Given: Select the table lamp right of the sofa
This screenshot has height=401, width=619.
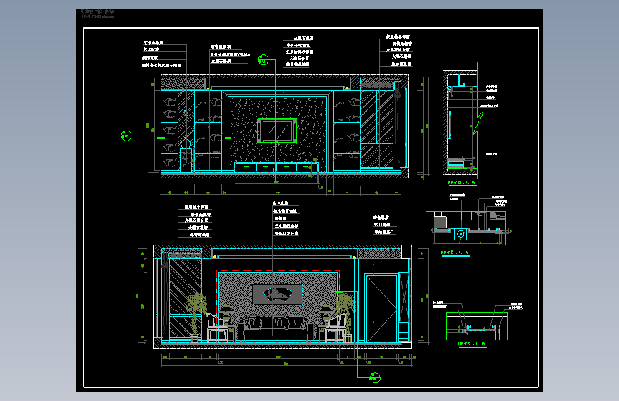Looking at the screenshot, I should point(326,315).
